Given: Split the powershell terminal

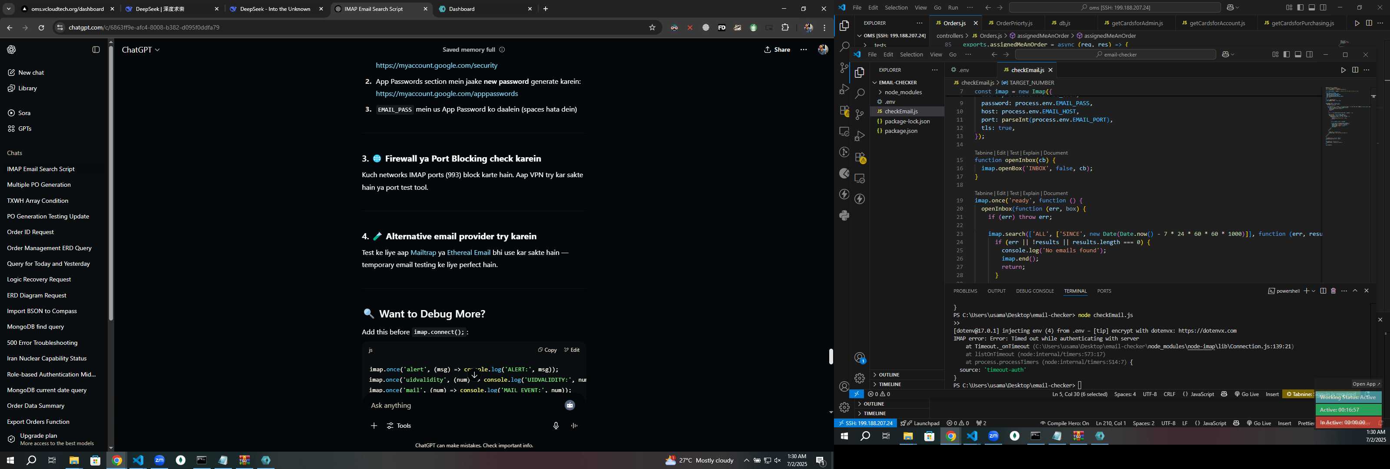Looking at the screenshot, I should tap(1323, 291).
